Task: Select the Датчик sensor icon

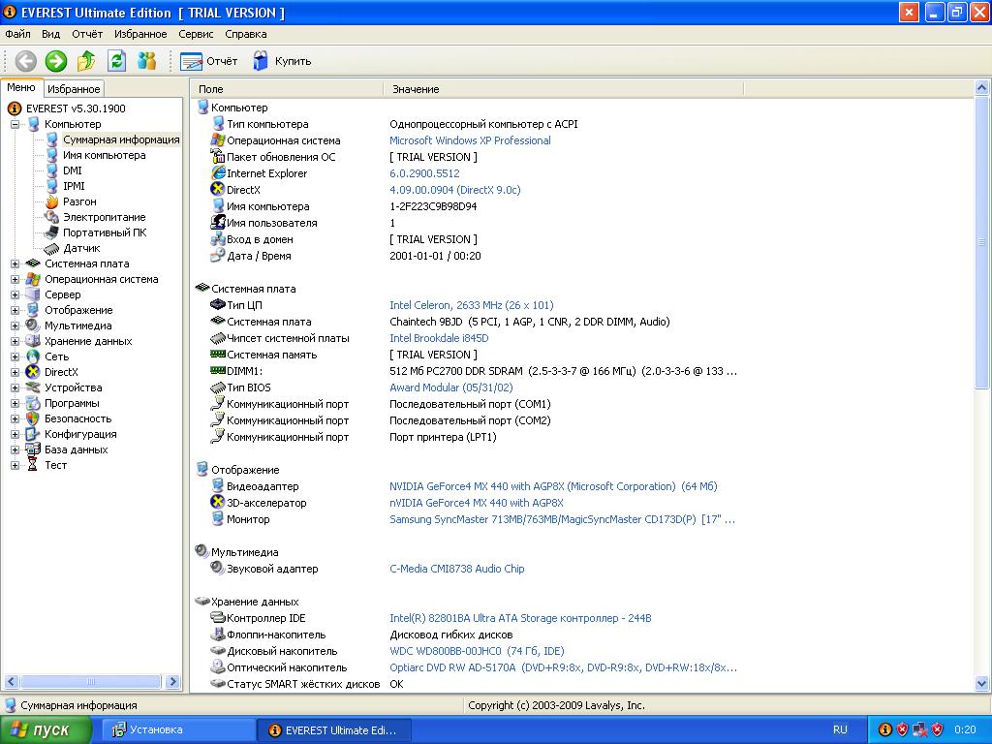Action: 52,248
